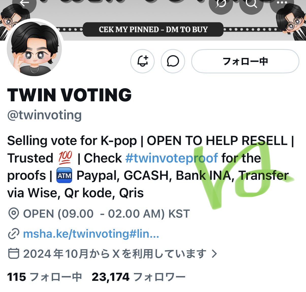Image resolution: width=306 pixels, height=292 pixels.
Task: Toggle the notification bell for this account
Action: click(x=142, y=61)
